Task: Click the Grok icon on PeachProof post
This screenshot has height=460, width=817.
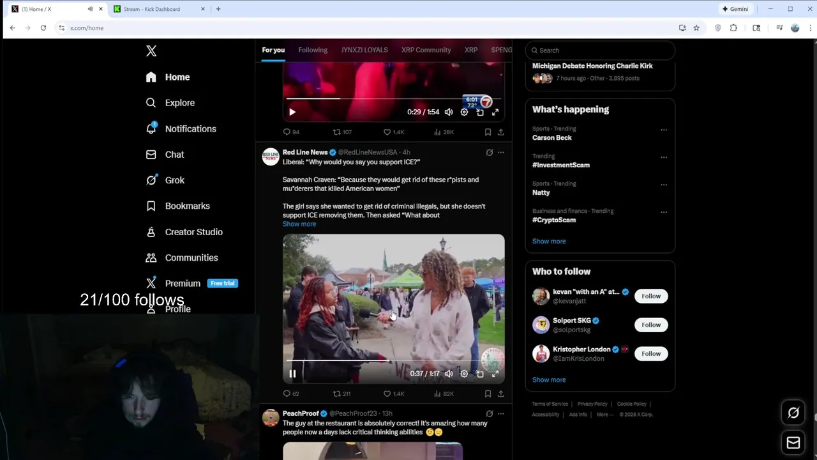Action: coord(490,413)
